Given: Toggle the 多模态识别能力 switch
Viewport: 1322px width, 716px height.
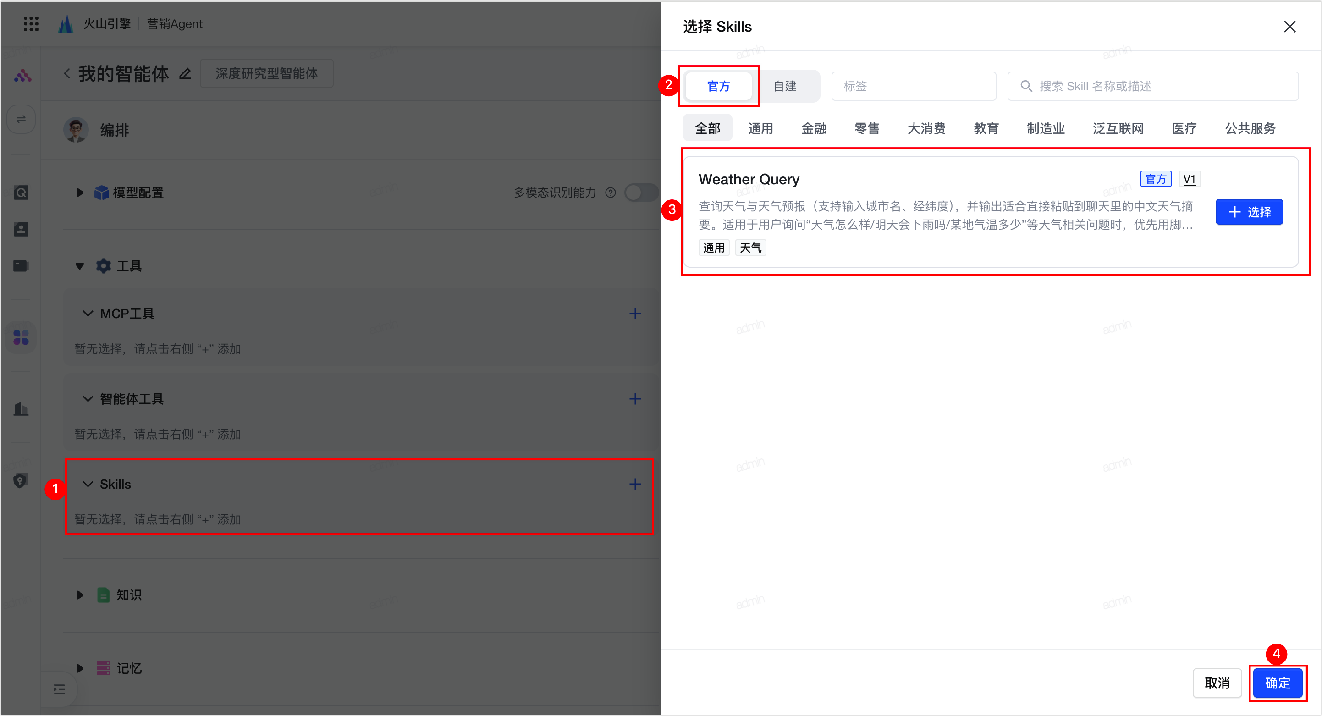Looking at the screenshot, I should coord(641,193).
